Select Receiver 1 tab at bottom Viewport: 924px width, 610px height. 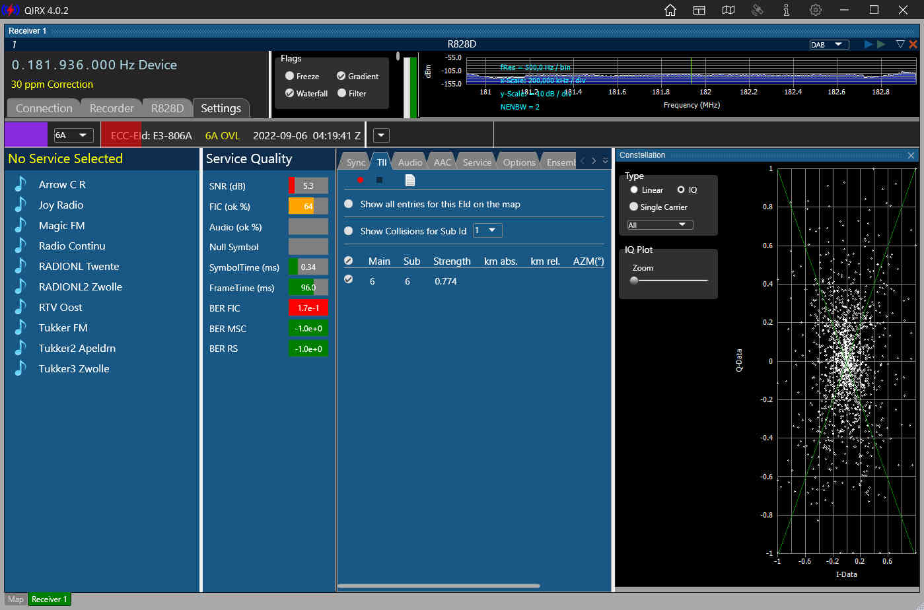[x=50, y=599]
